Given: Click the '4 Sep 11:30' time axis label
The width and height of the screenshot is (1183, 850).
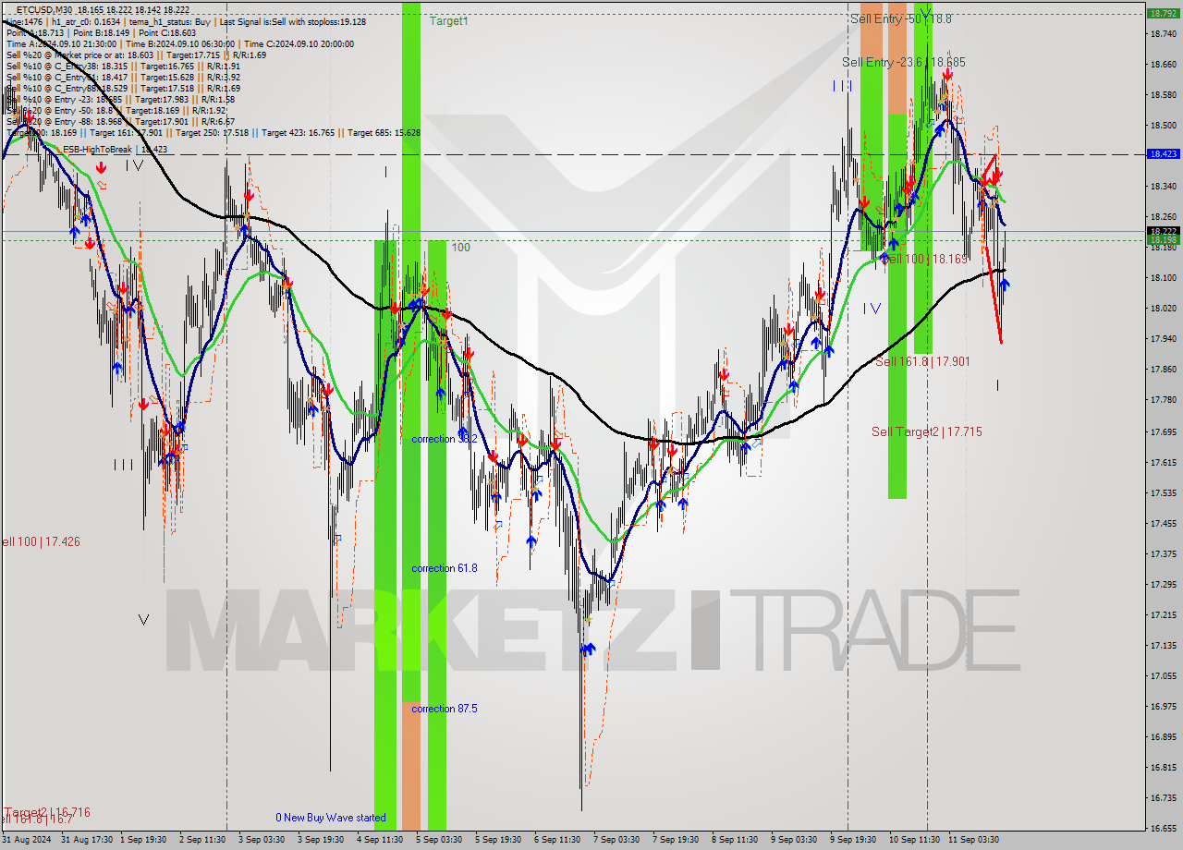Looking at the screenshot, I should point(380,840).
